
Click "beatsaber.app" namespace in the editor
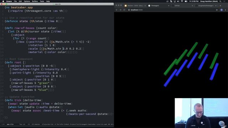point(22,7)
